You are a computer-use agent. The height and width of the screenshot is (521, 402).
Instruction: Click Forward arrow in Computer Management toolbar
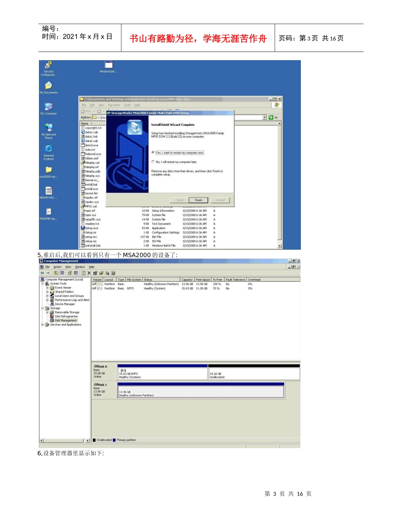click(x=48, y=273)
